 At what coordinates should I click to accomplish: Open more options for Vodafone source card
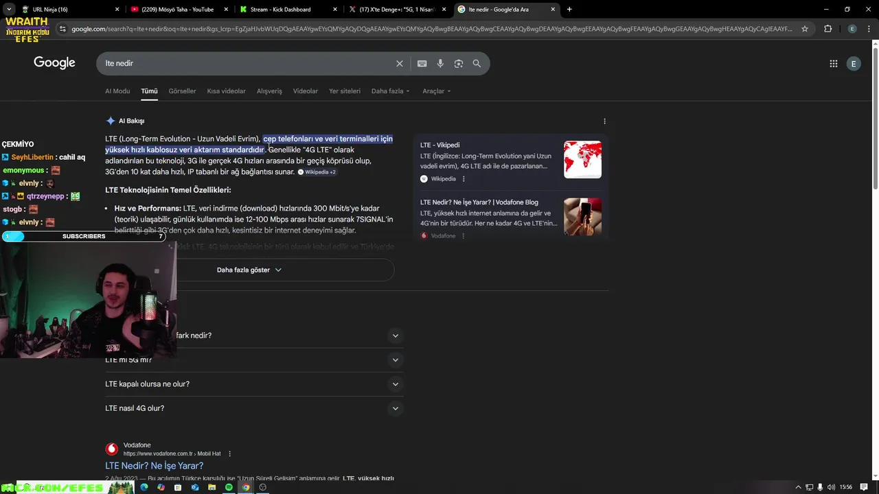click(463, 236)
